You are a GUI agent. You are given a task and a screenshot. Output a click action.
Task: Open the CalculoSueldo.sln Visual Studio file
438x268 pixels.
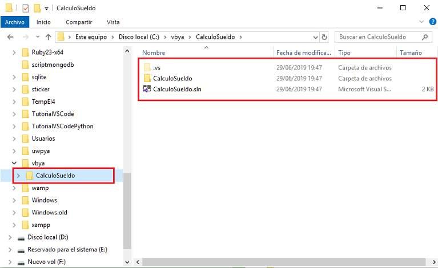[177, 89]
